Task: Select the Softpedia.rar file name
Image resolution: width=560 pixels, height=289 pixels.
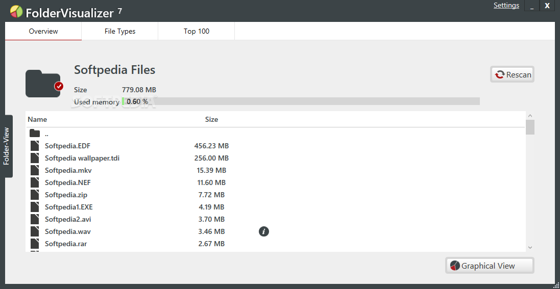Action: point(66,244)
